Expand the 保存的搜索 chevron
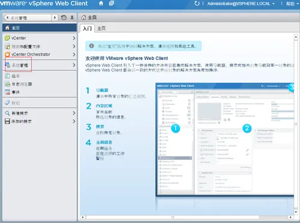The width and height of the screenshot is (300, 223). pos(74,121)
